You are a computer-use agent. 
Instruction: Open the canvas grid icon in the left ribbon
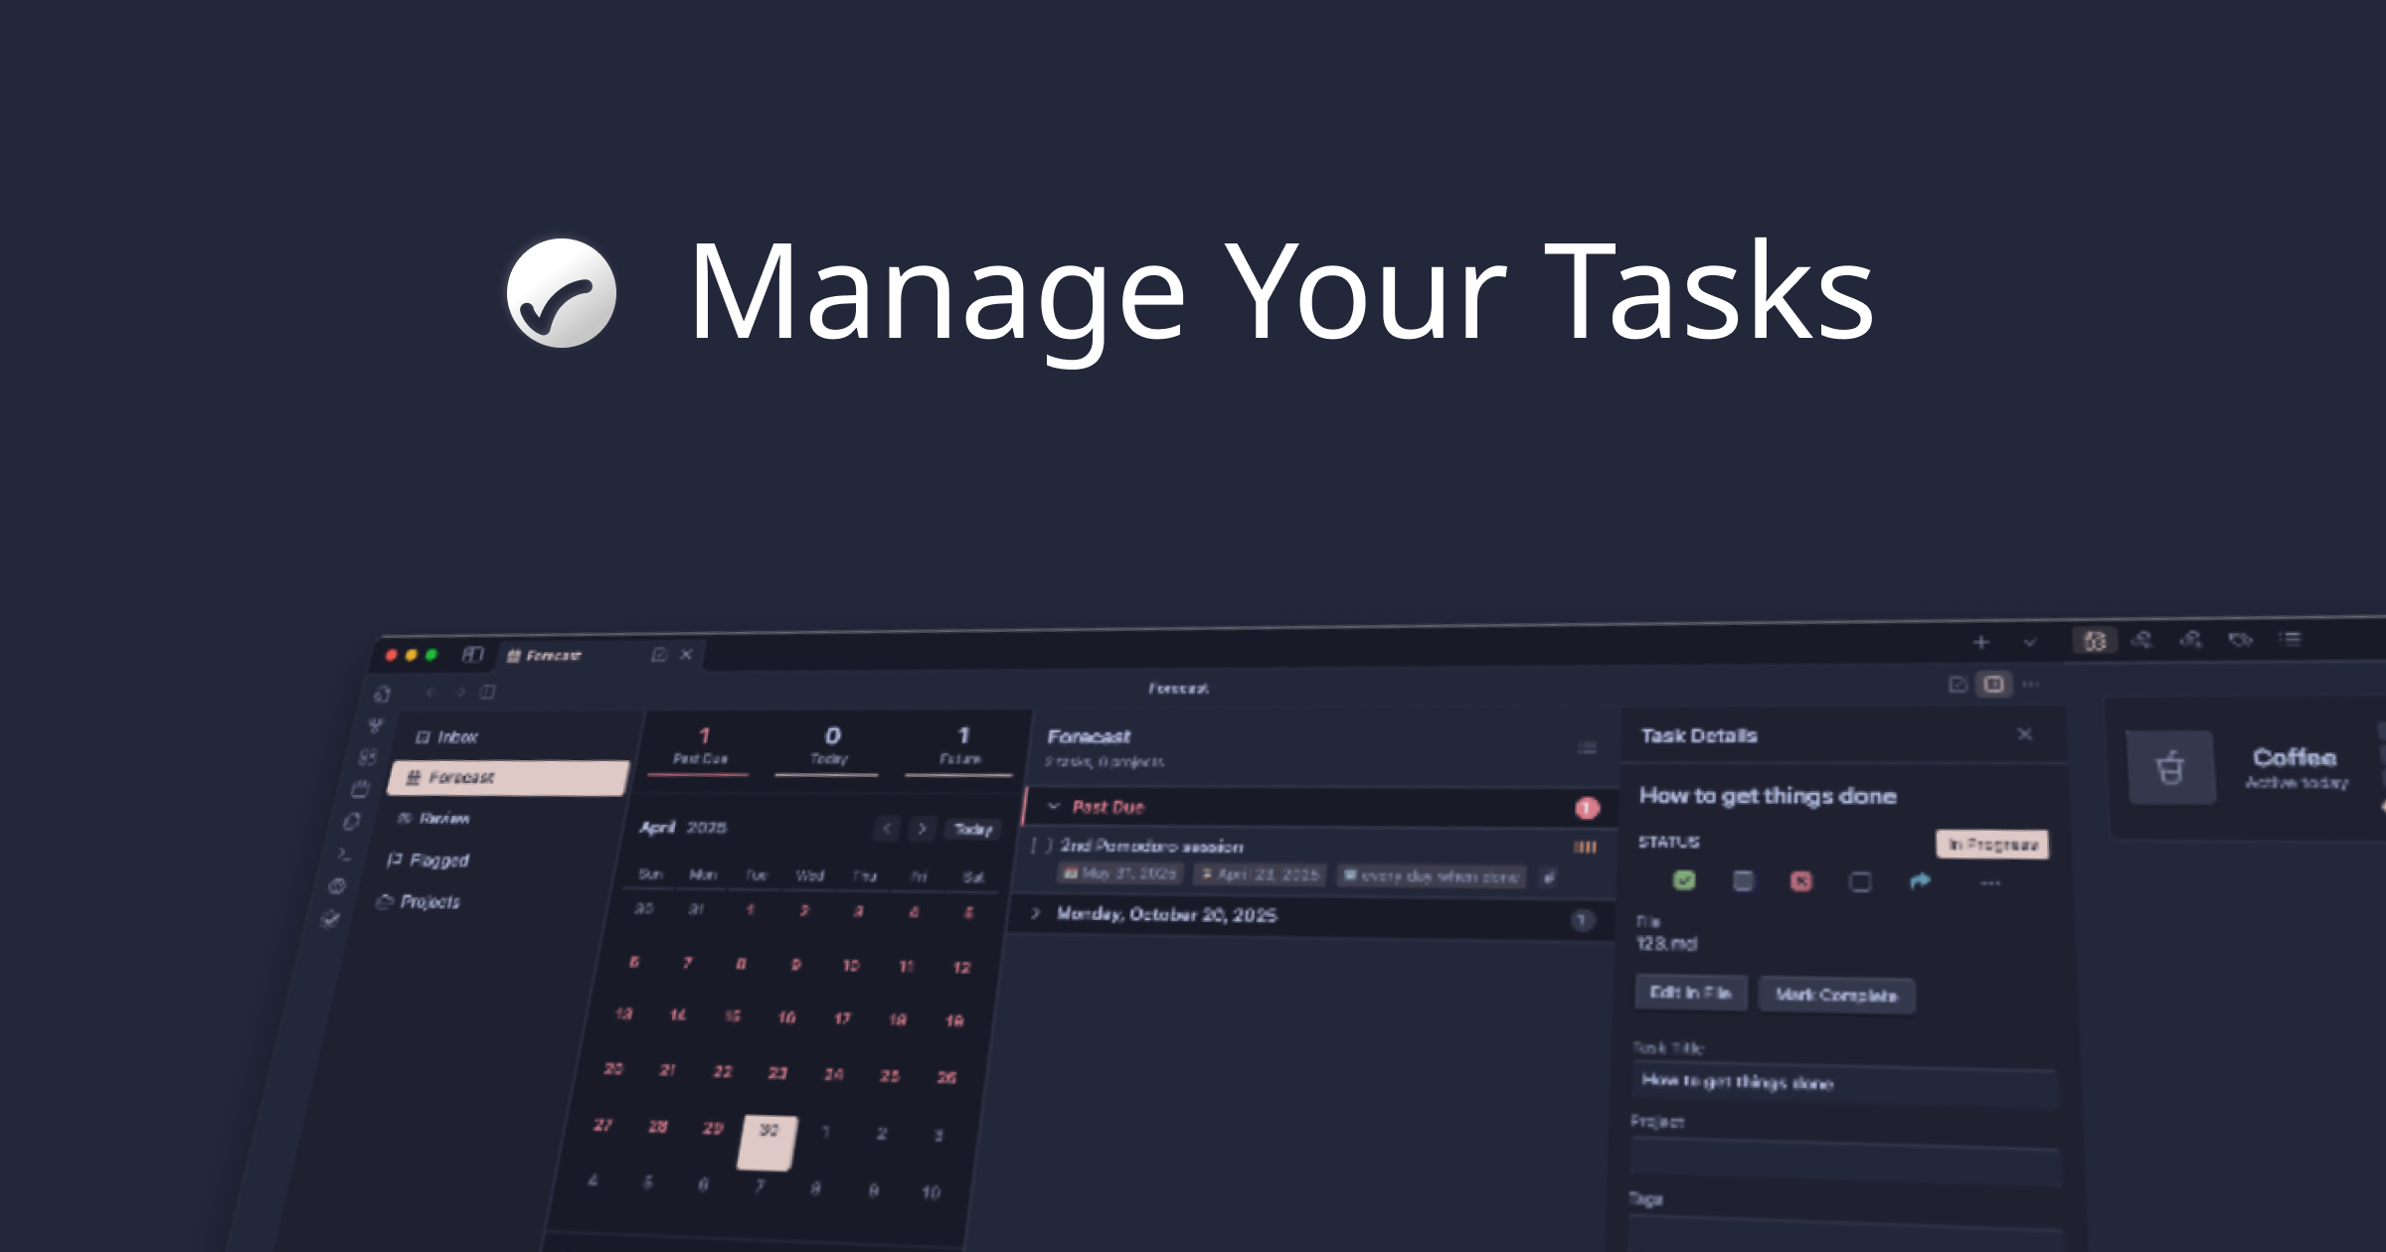(x=368, y=757)
